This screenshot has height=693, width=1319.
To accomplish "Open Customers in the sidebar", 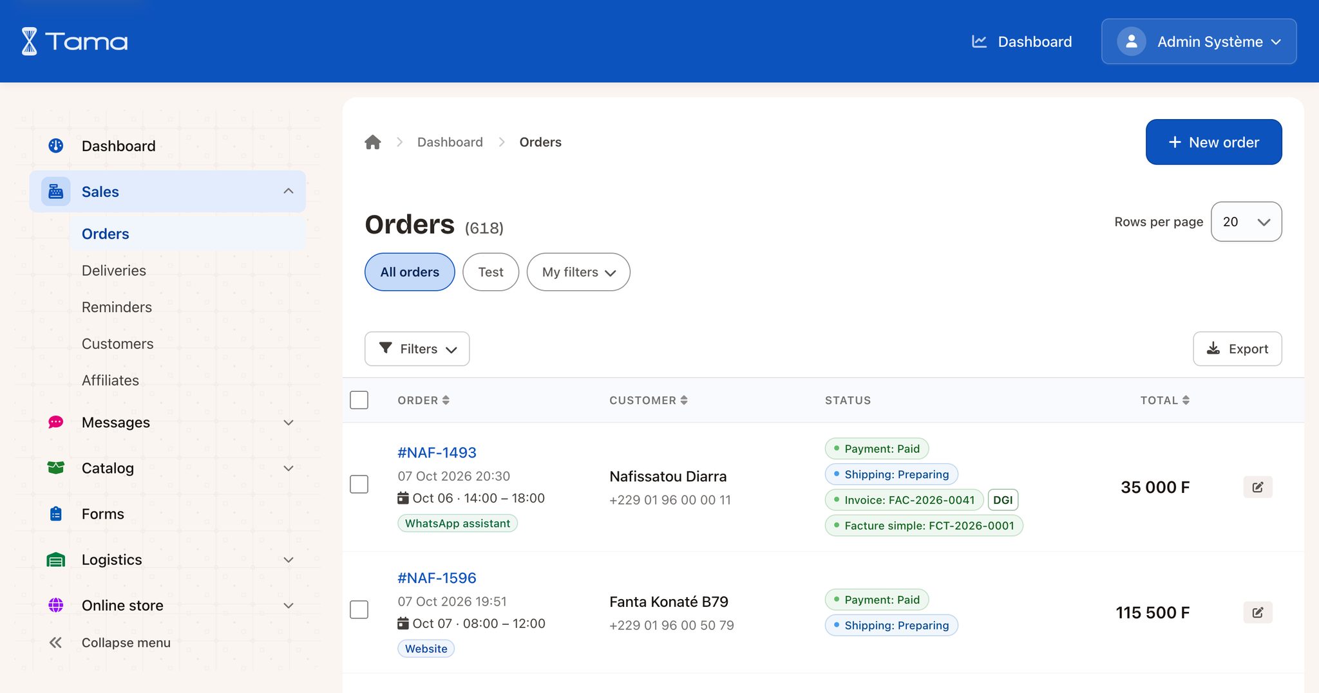I will click(118, 344).
